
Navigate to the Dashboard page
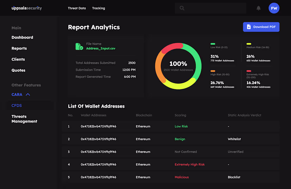[22, 37]
